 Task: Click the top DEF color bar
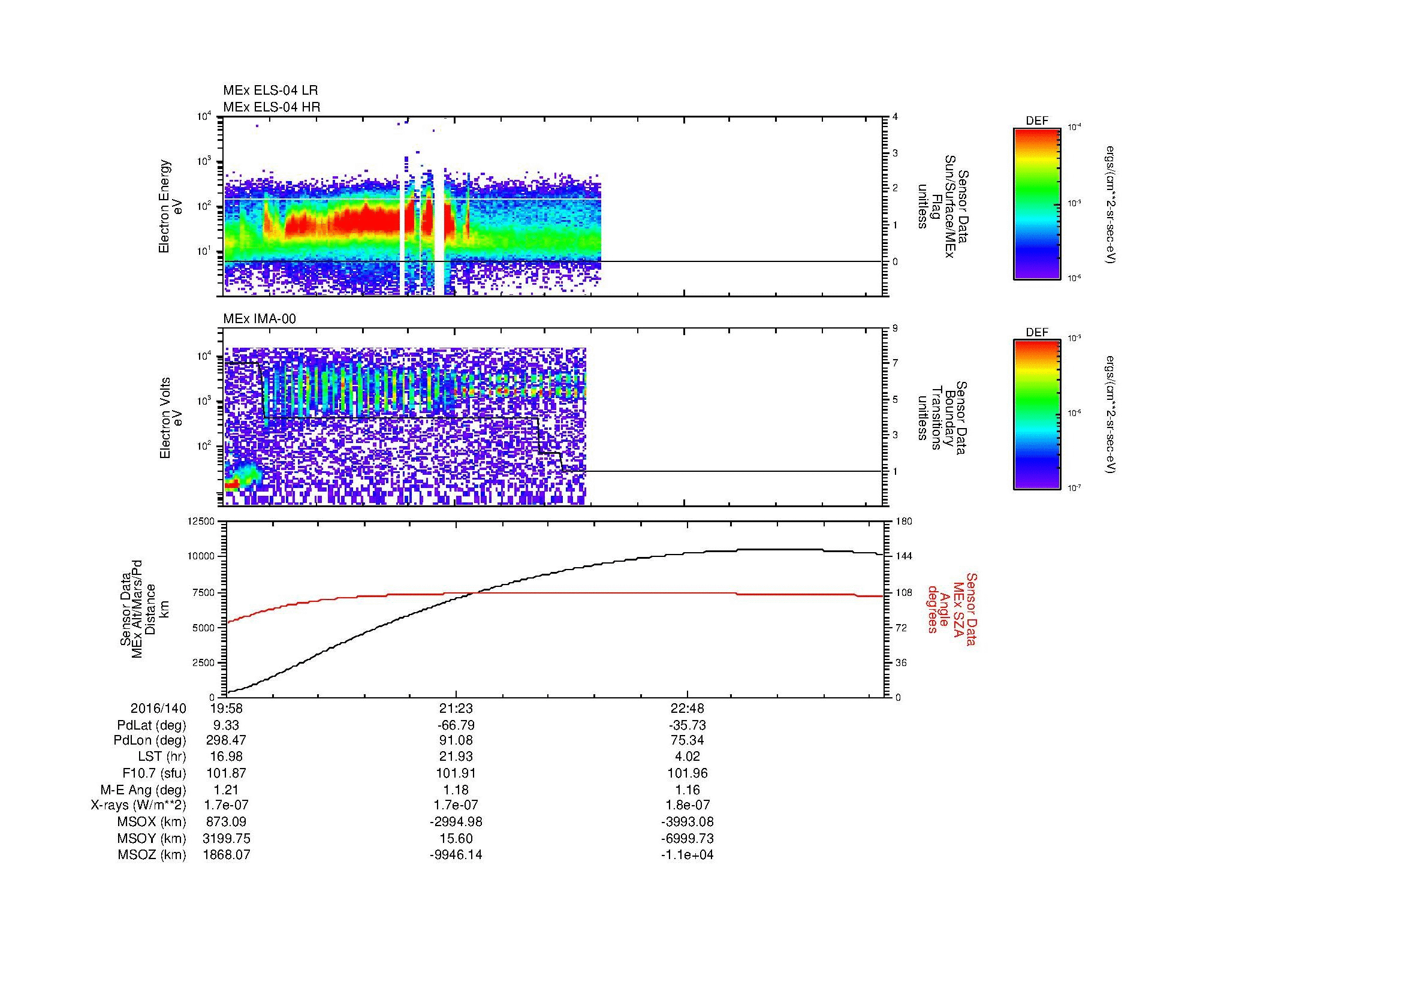1037,203
